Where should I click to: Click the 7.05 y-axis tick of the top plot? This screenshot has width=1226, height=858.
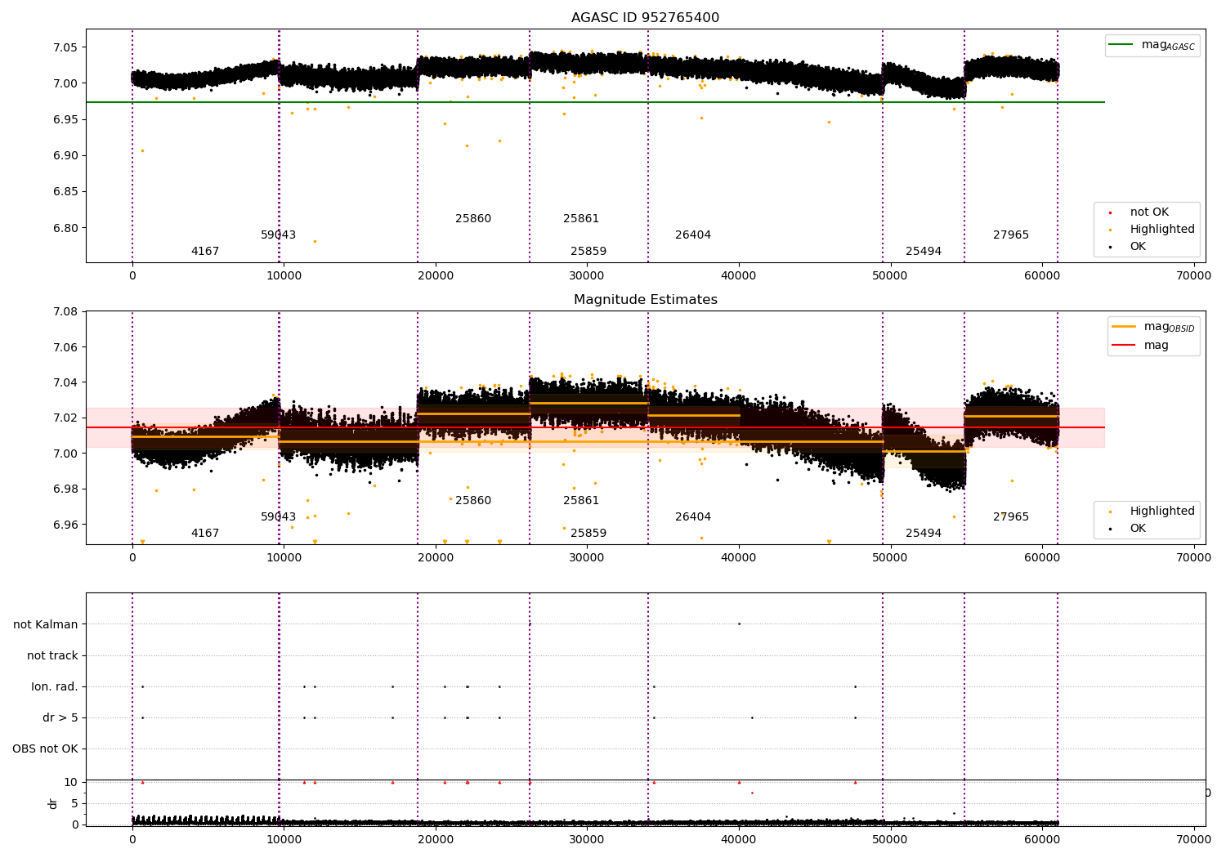[67, 47]
